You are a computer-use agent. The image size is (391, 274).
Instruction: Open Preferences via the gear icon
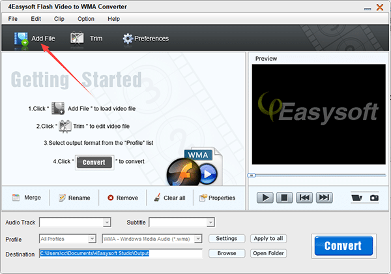[128, 38]
